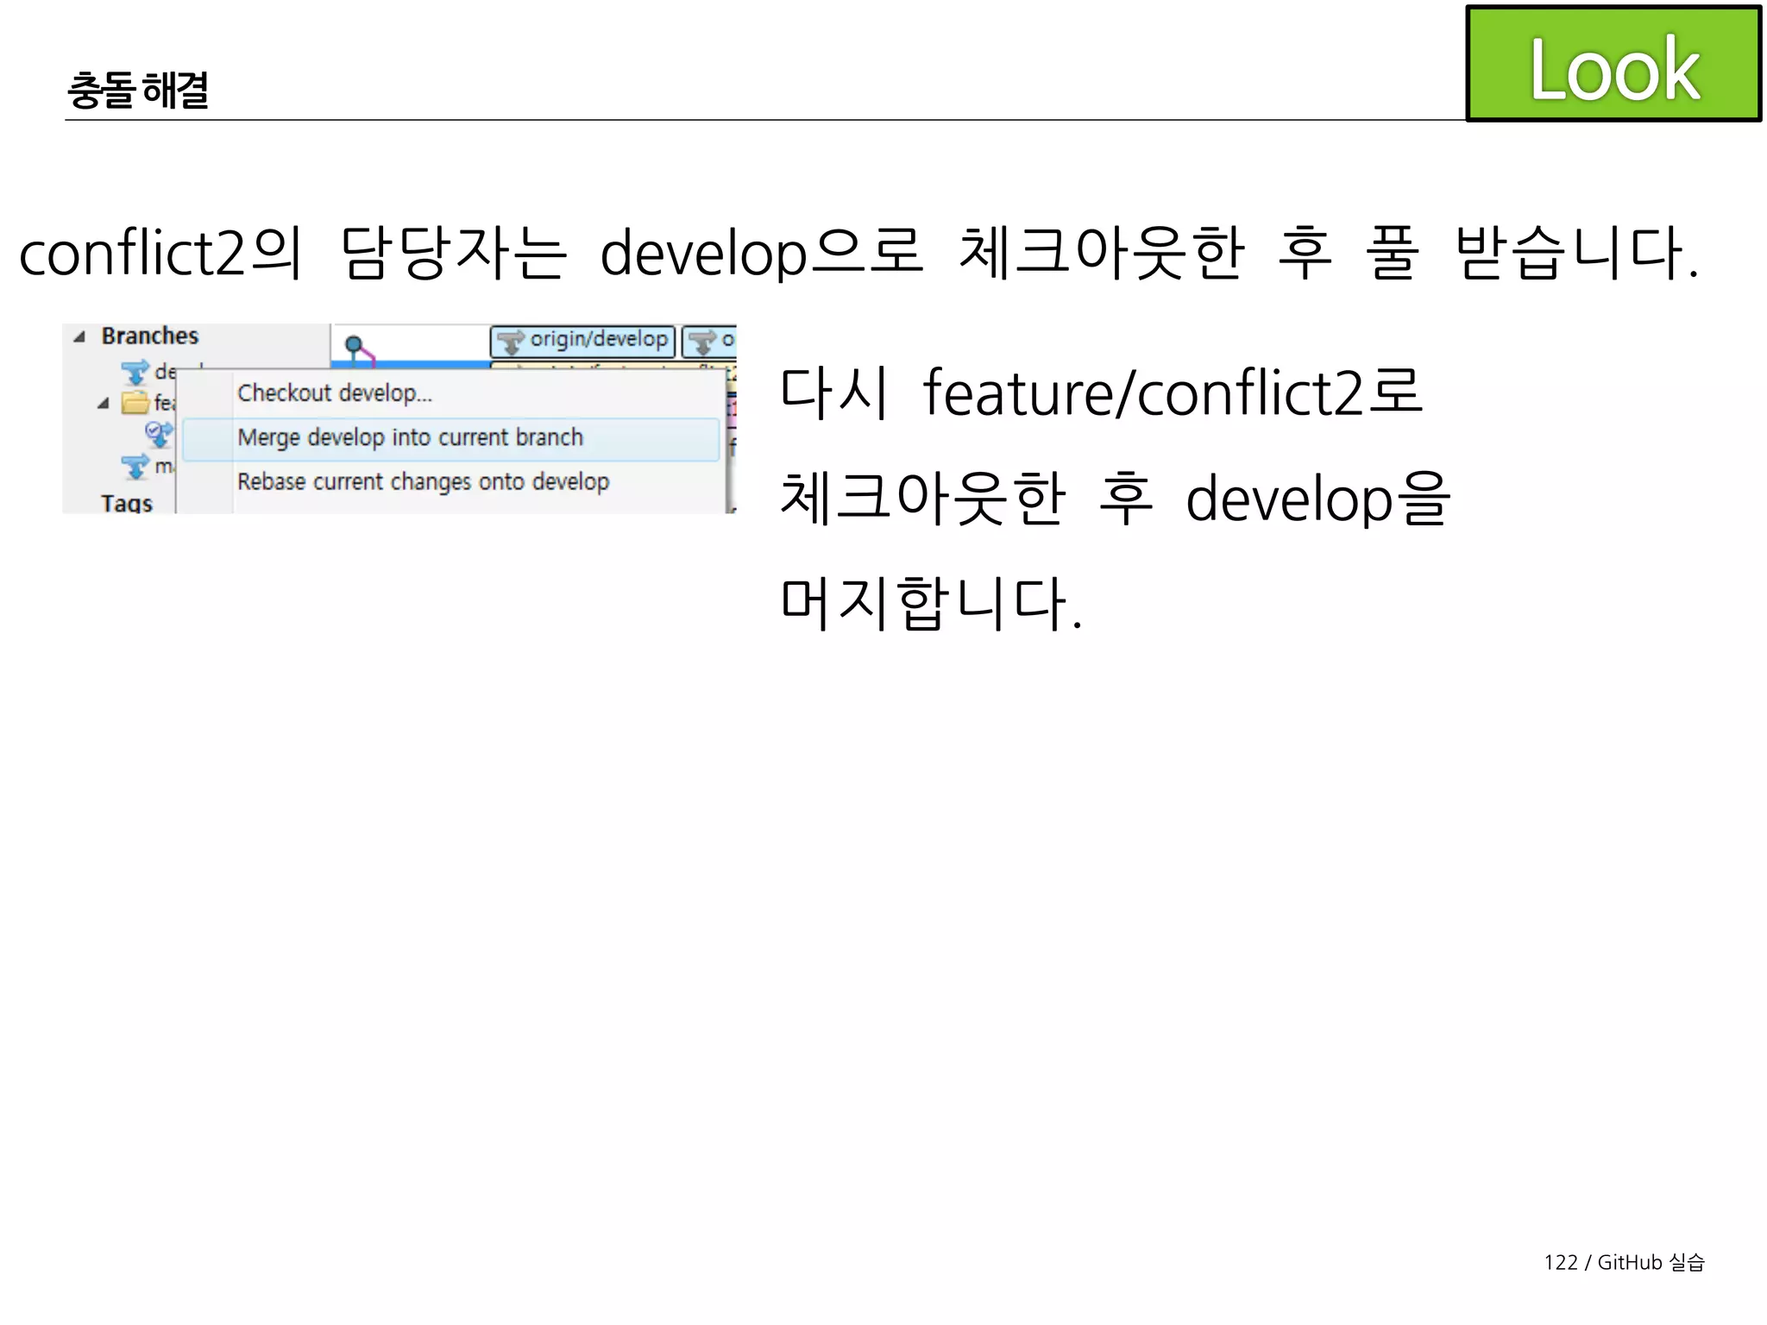Open the feature folder icon in Branches

[135, 402]
